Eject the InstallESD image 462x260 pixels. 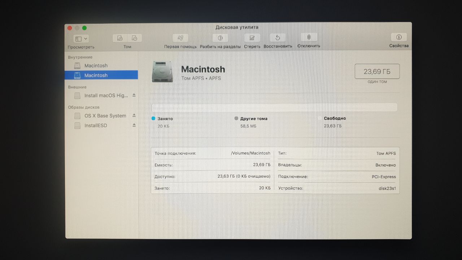134,125
